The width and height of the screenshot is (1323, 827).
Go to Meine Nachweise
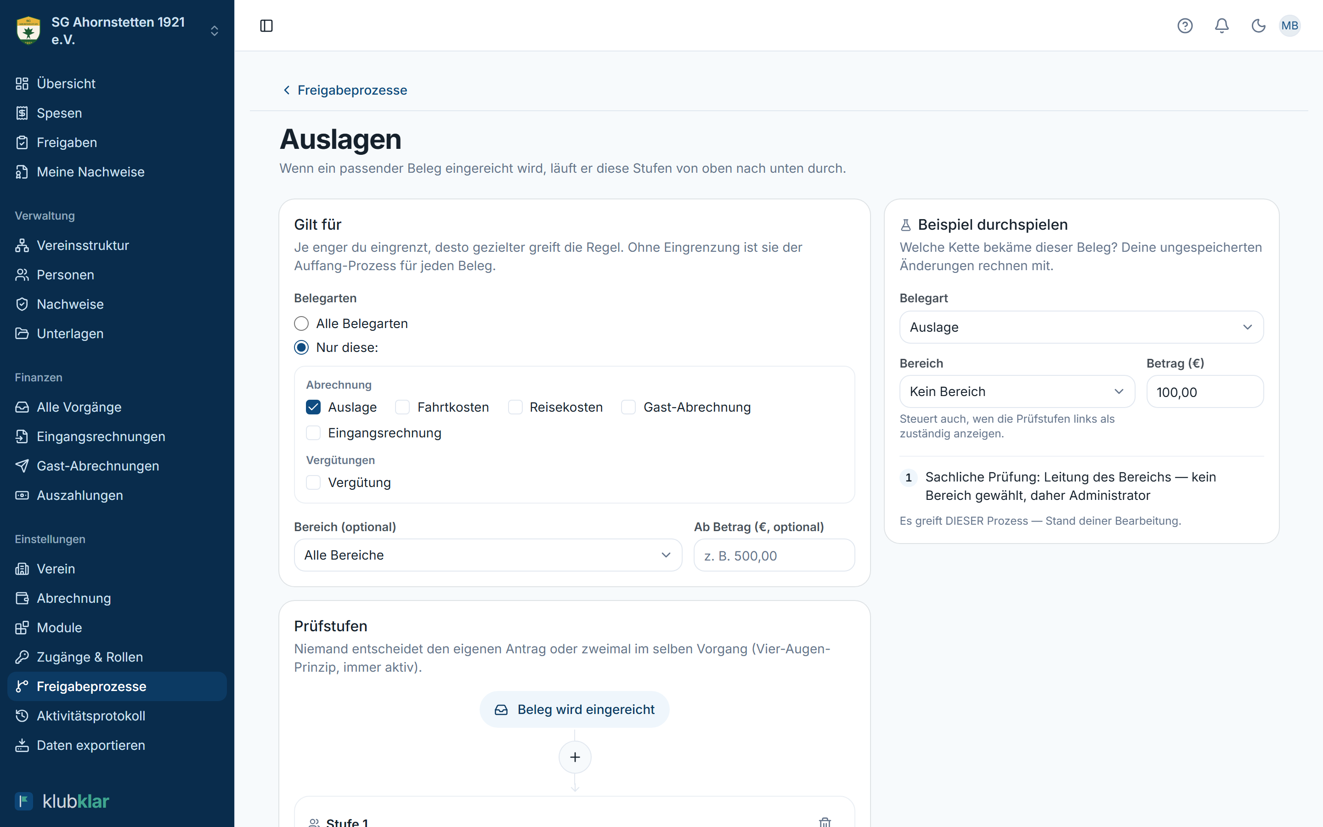(x=117, y=172)
